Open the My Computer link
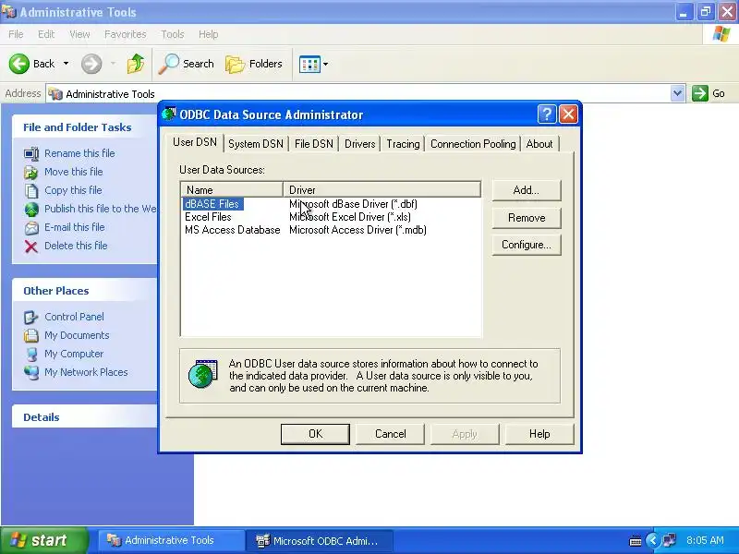Viewport: 739px width, 554px height. click(x=74, y=354)
